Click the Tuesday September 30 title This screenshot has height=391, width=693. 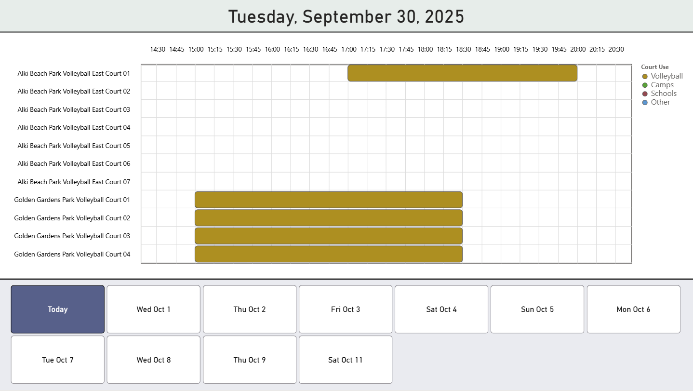coord(346,16)
